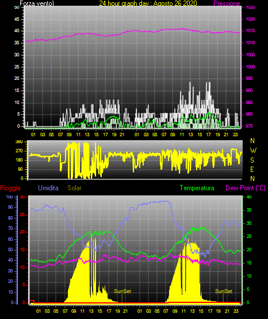Click the '90' wind direction axis value
The image size is (268, 319).
pyautogui.click(x=21, y=169)
